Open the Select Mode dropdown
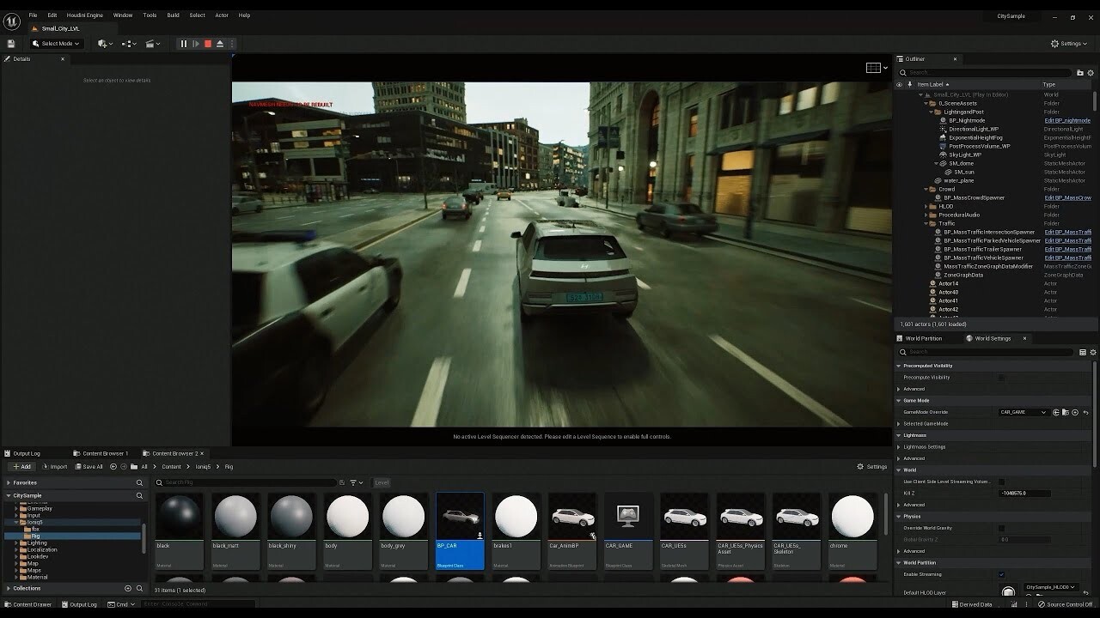This screenshot has width=1100, height=618. coord(56,43)
